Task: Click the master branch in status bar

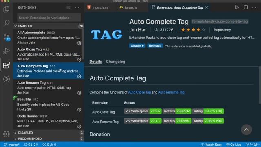Action: point(12,145)
